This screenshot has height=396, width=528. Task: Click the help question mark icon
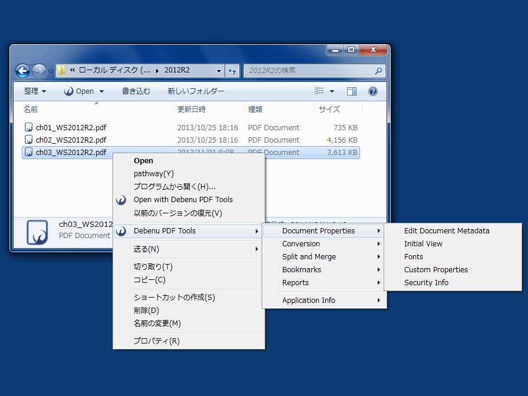click(373, 91)
